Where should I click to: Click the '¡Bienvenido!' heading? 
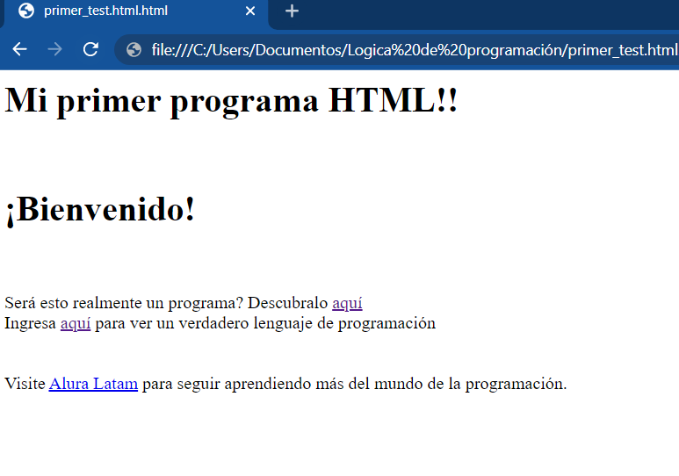click(100, 210)
